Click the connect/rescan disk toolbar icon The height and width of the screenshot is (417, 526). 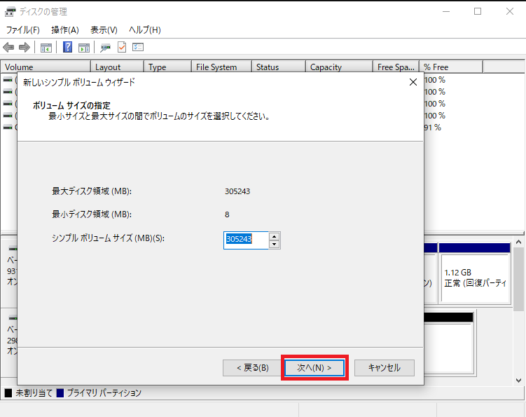105,48
